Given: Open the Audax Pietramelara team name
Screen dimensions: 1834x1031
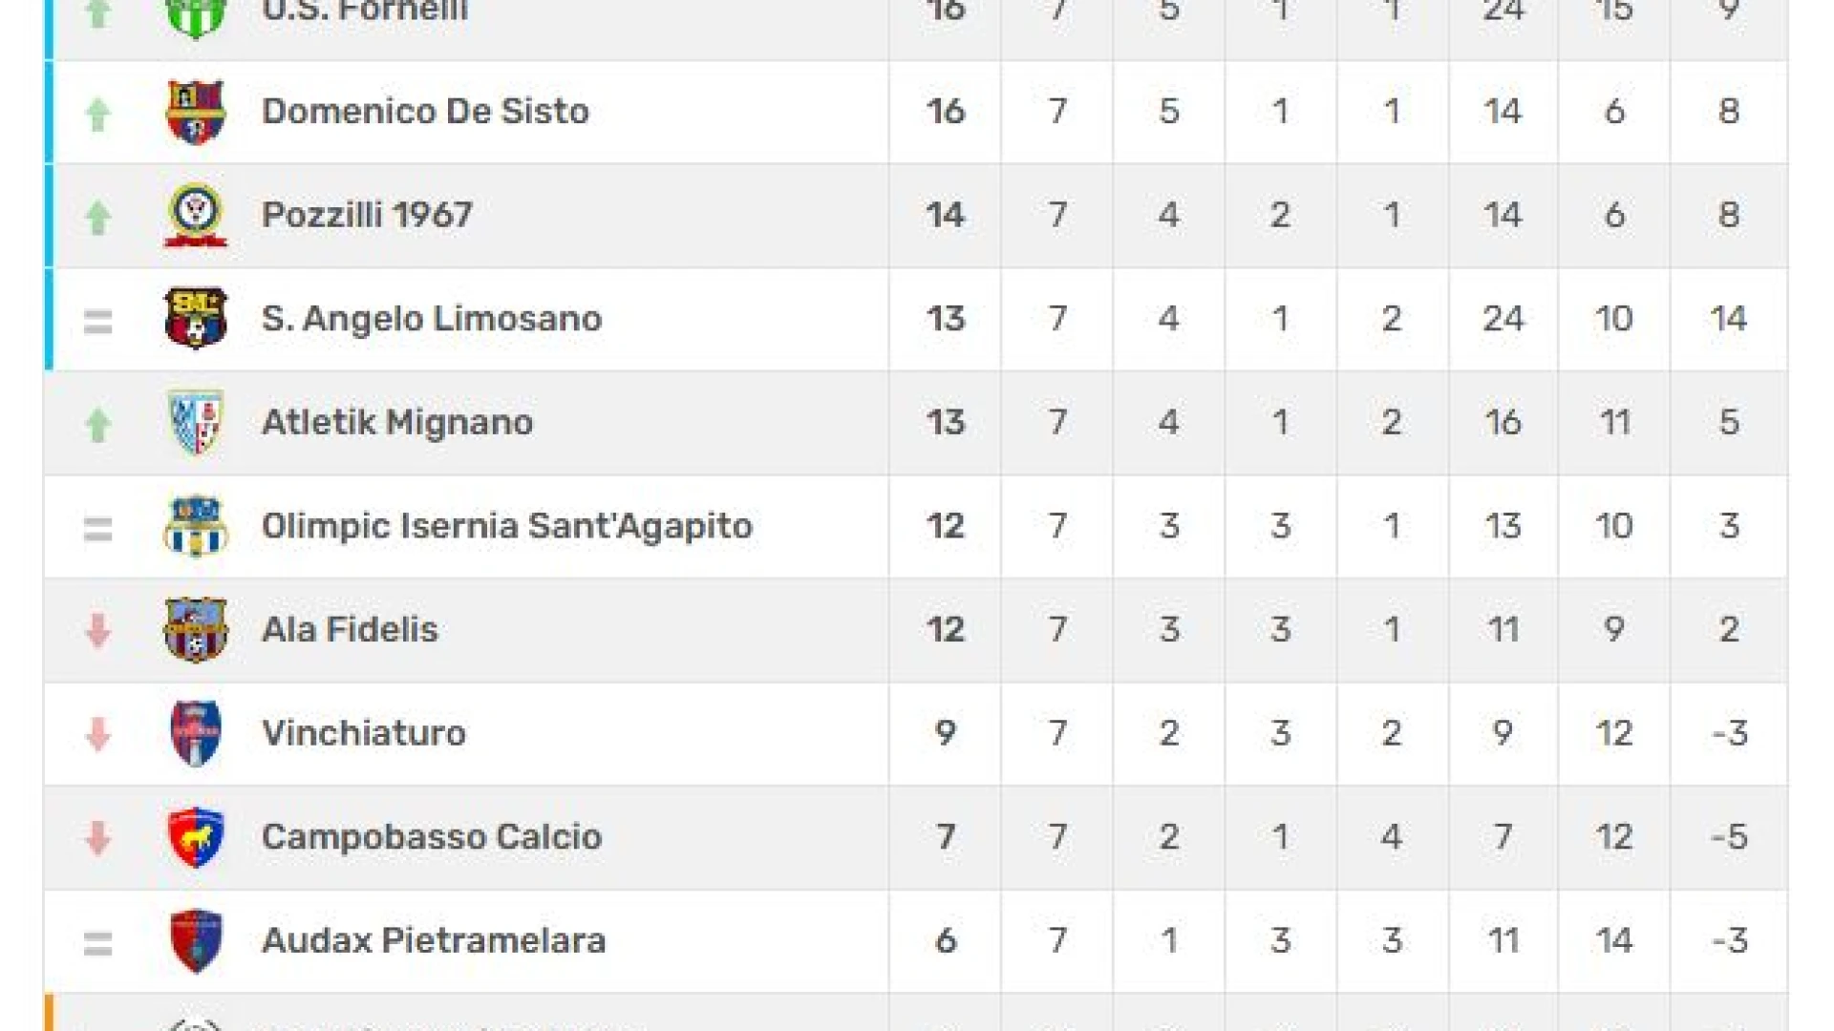Looking at the screenshot, I should coord(434,941).
